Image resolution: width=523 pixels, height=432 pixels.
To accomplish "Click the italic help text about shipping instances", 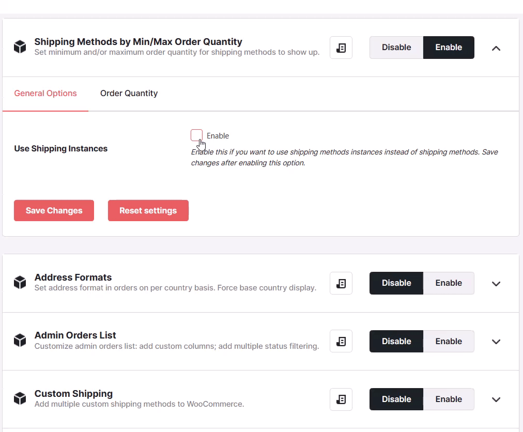I will (x=344, y=158).
